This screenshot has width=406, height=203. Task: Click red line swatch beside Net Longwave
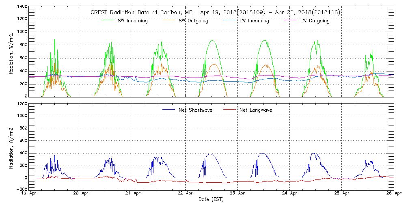[x=230, y=110]
